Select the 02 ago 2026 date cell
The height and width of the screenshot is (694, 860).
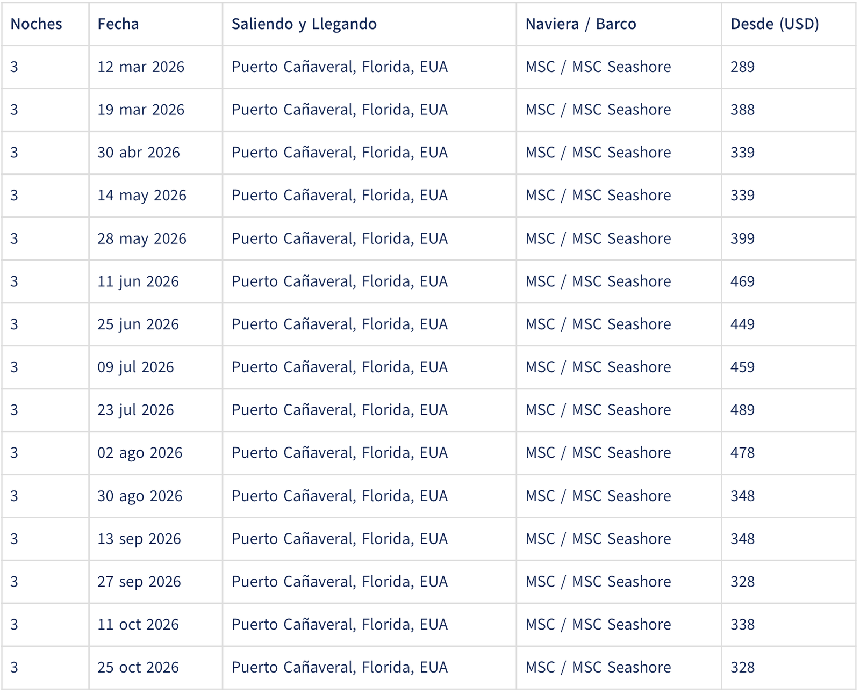tap(140, 453)
